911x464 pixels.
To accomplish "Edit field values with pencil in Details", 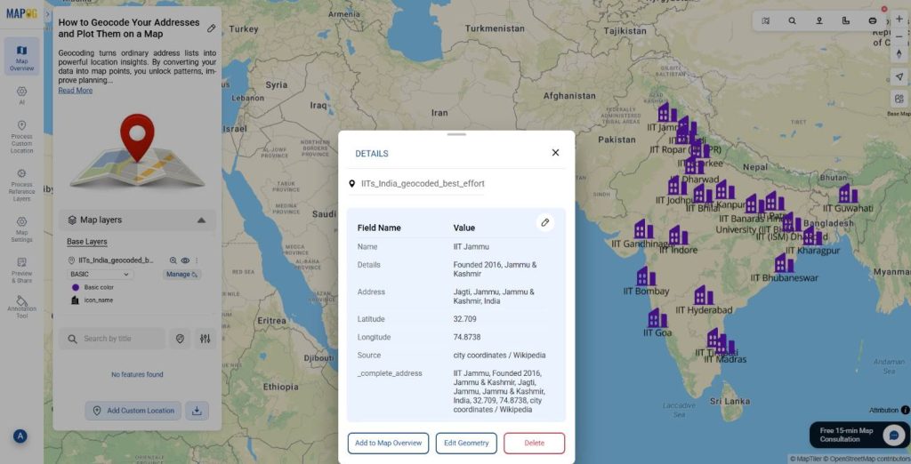I will pos(545,222).
